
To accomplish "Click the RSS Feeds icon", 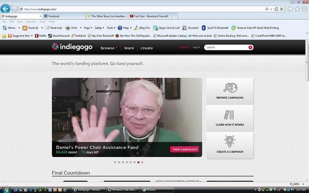I will coord(25,28).
